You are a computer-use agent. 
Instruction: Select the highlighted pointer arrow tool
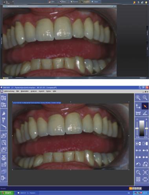tap(145, 106)
